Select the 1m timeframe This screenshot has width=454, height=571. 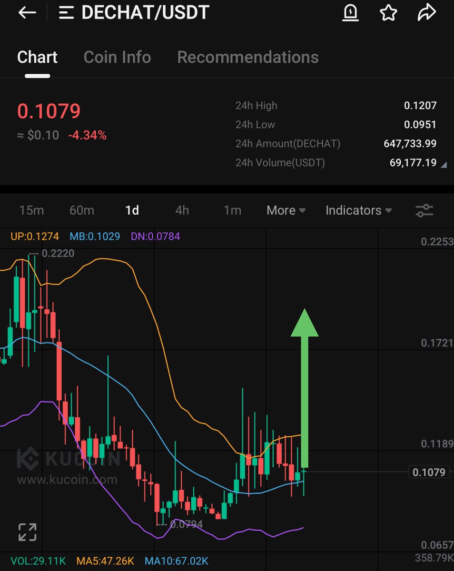coord(232,210)
